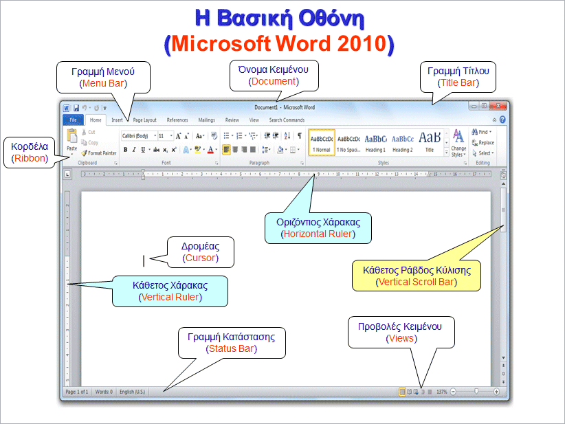This screenshot has height=424, width=565.
Task: Toggle Bold formatting
Action: [x=125, y=150]
